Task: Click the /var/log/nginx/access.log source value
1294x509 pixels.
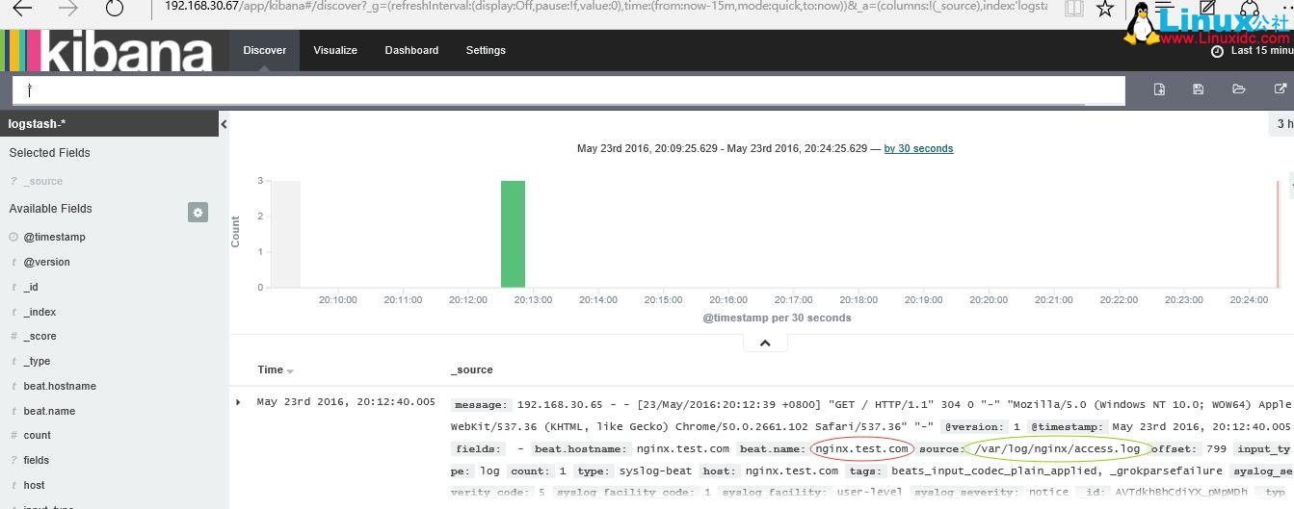Action: 1057,448
